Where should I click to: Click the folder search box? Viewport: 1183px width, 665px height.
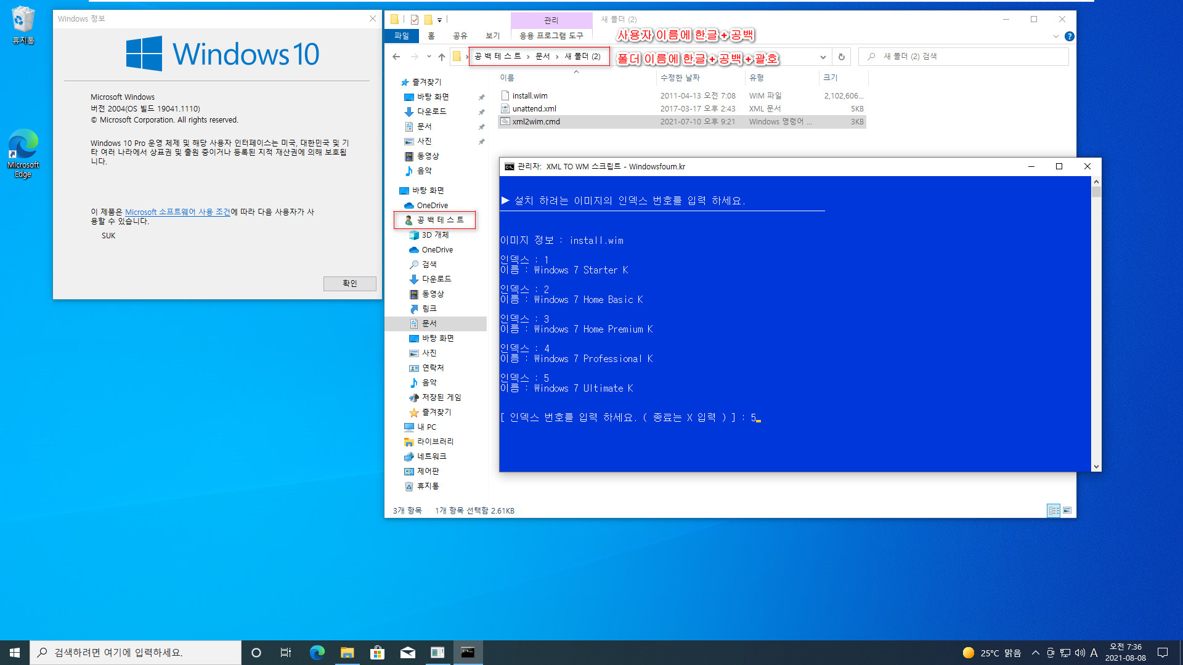click(x=964, y=57)
